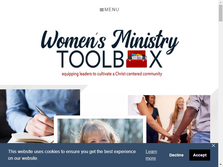Open the photo of people holding hands
The height and width of the screenshot is (167, 223).
(x=169, y=119)
